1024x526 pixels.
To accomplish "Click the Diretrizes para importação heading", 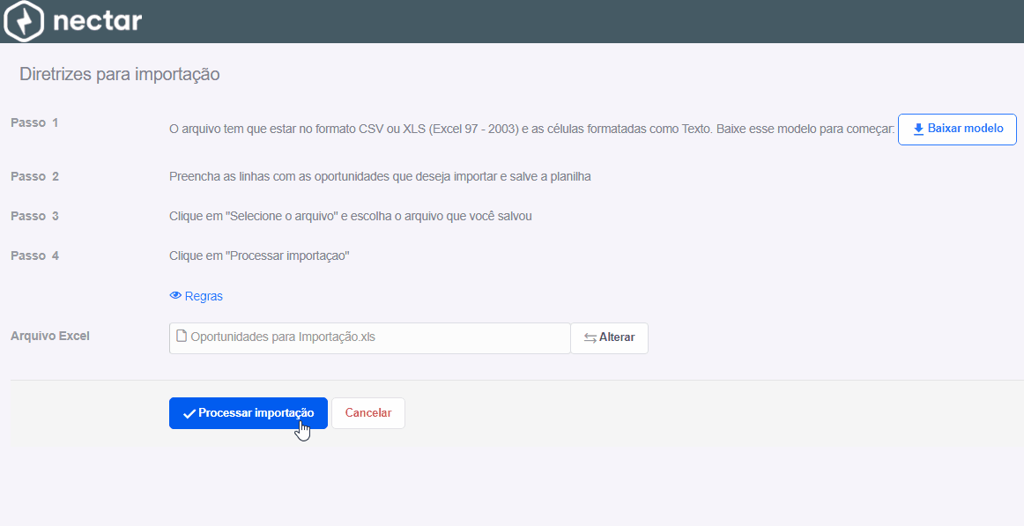I will (x=120, y=74).
